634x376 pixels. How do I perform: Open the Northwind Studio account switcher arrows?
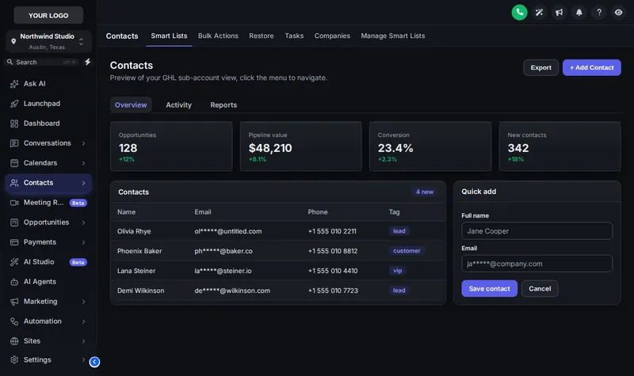82,42
